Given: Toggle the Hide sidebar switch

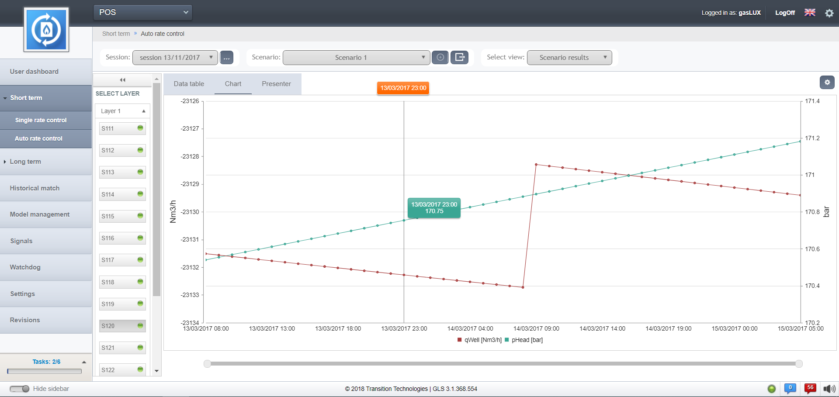Looking at the screenshot, I should coord(20,389).
